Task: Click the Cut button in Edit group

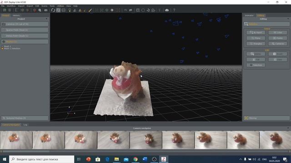Action: click(256, 59)
